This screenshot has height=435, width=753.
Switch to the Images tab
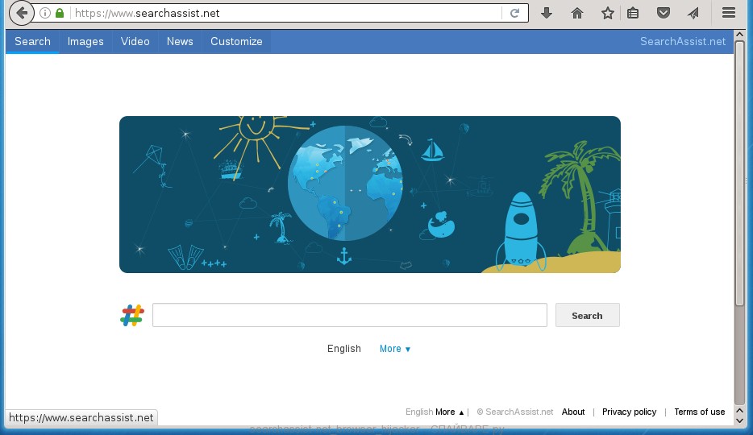click(85, 41)
